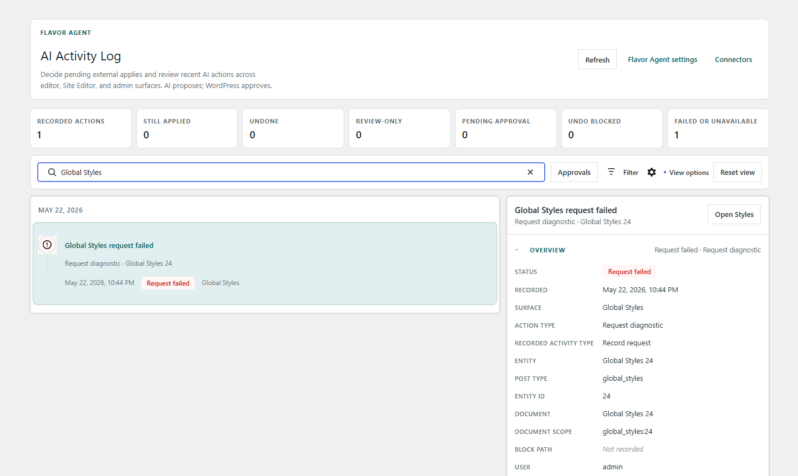The image size is (798, 476).
Task: Reset the current view
Action: [737, 172]
